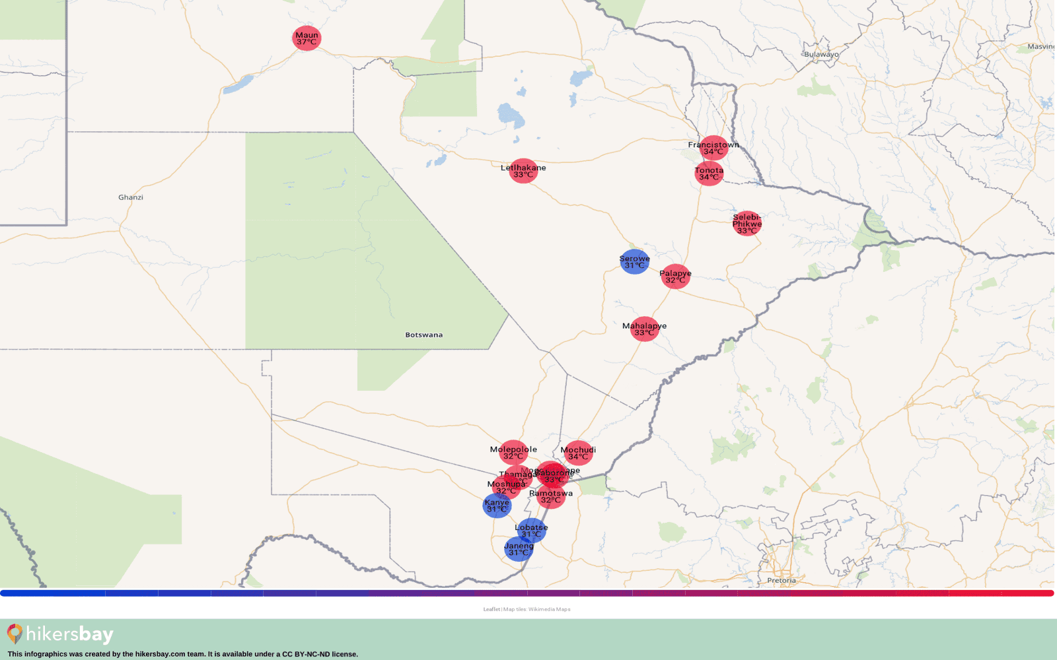Image resolution: width=1057 pixels, height=660 pixels.
Task: Click the Gaborone 33°C marker
Action: [554, 477]
